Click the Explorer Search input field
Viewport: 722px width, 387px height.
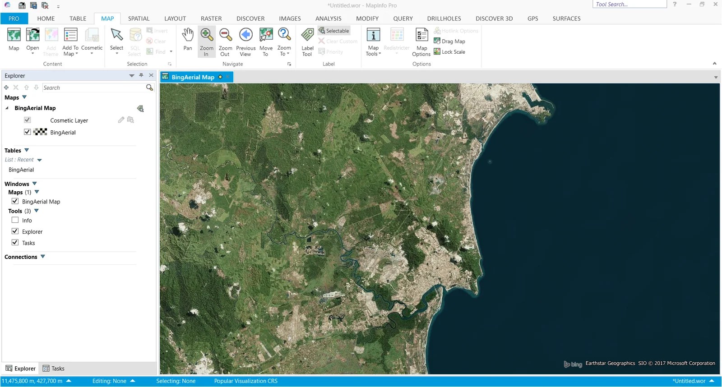point(93,88)
